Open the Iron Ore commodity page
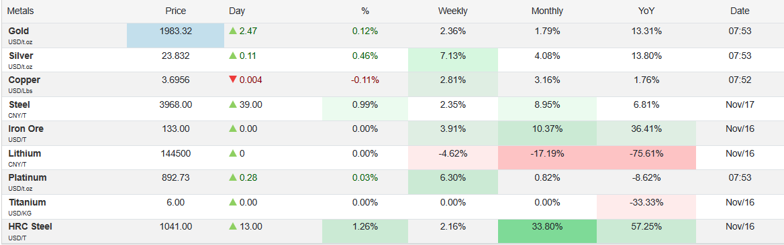This screenshot has height=245, width=784. [26, 129]
